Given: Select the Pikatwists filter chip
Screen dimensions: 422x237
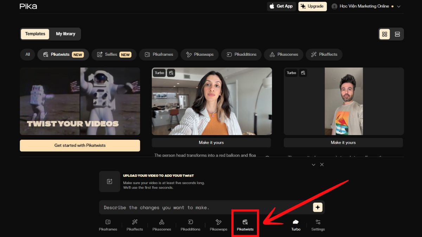Looking at the screenshot, I should tap(63, 54).
